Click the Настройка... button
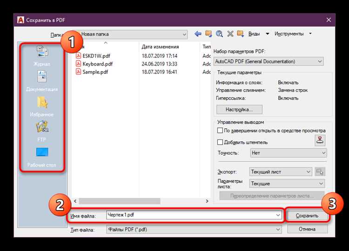 [x=239, y=109]
